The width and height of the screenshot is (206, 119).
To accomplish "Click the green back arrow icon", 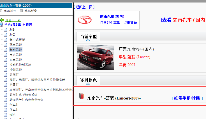I will [x=2, y=20].
